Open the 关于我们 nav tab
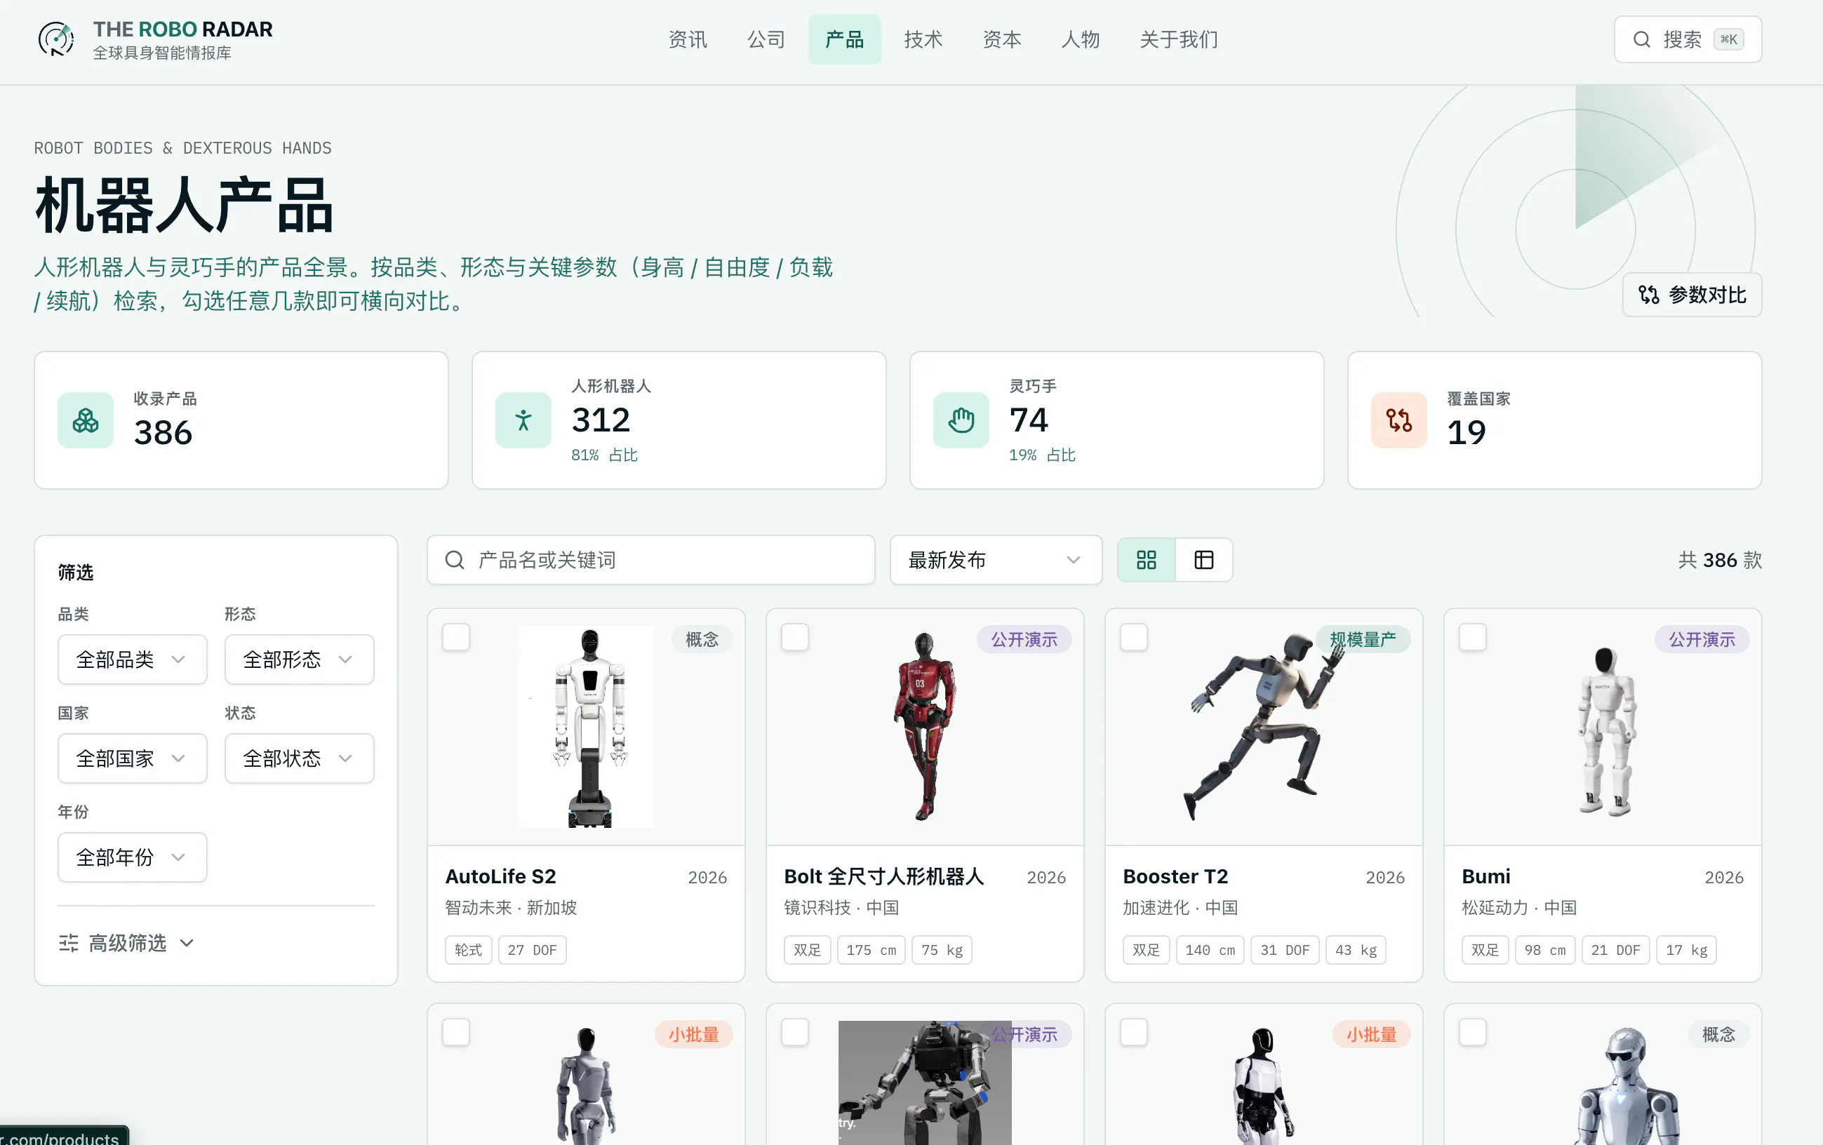Image resolution: width=1823 pixels, height=1145 pixels. tap(1179, 39)
